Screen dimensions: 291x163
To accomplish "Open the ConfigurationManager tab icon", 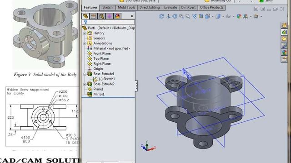I will click(101, 16).
